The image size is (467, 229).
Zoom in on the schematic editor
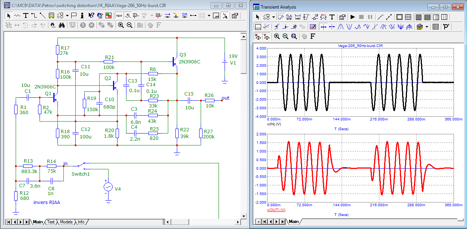coord(121,25)
